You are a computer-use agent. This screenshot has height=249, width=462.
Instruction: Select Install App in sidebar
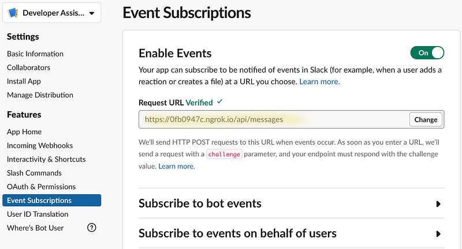24,81
